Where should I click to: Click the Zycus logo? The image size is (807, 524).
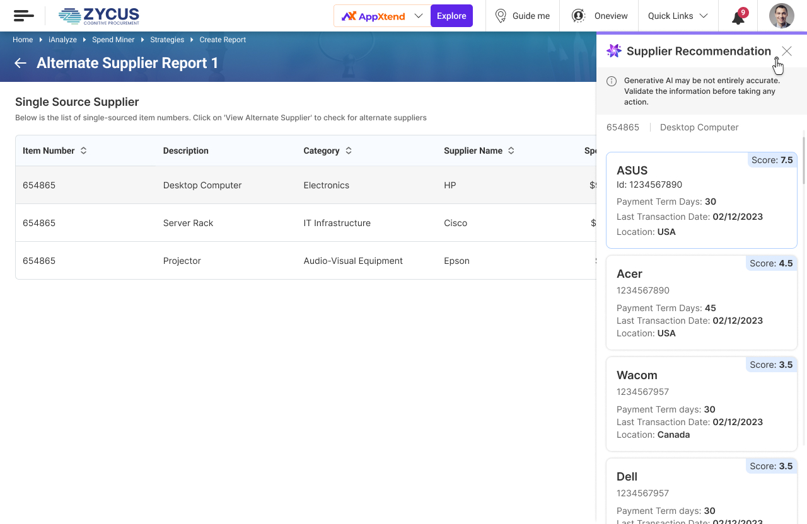pos(99,16)
